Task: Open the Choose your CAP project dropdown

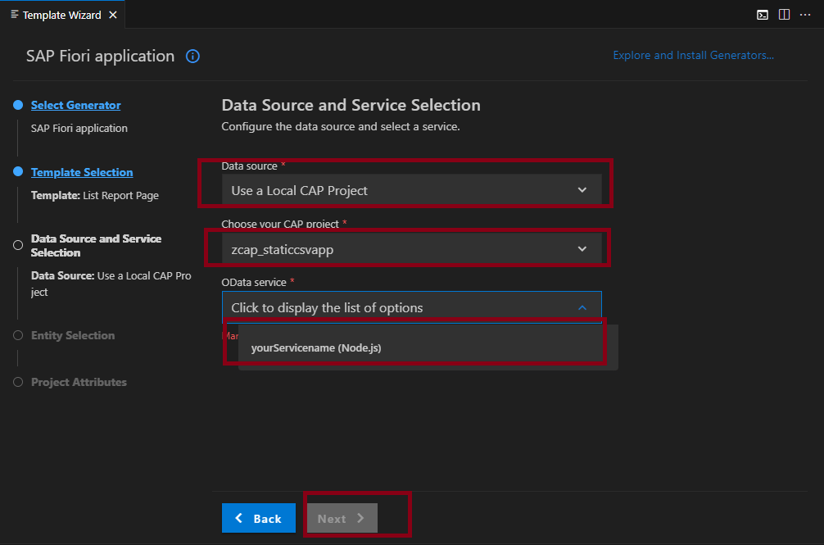Action: tap(411, 248)
